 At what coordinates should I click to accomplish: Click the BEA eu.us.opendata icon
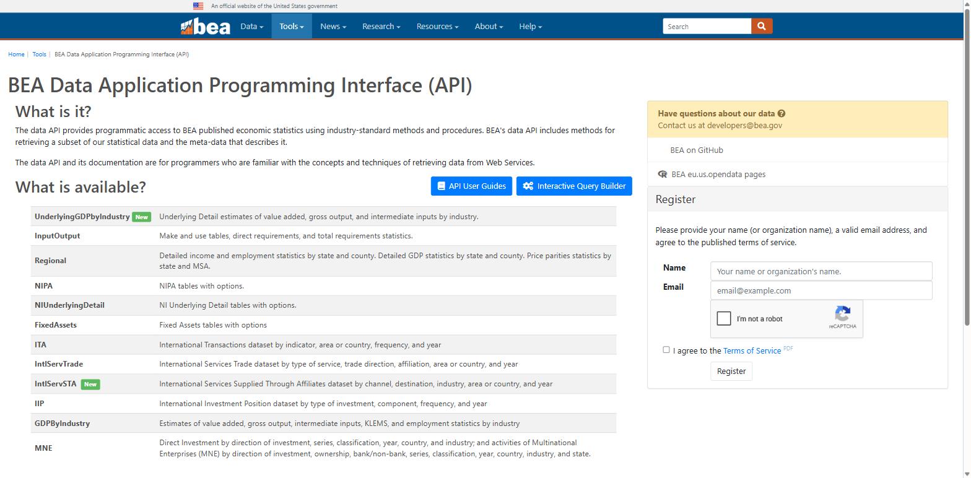tap(662, 175)
